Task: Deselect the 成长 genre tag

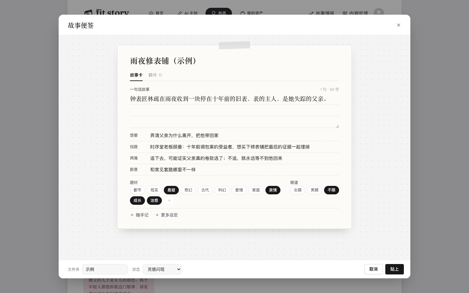Action: pyautogui.click(x=137, y=201)
